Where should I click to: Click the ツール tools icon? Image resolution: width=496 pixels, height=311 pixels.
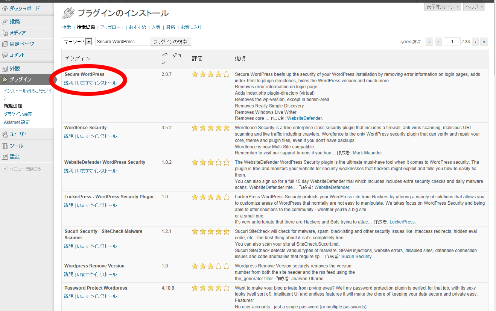(x=5, y=146)
